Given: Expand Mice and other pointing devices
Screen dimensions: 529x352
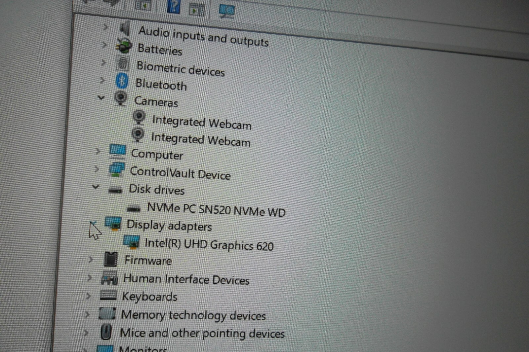Looking at the screenshot, I should [x=86, y=333].
